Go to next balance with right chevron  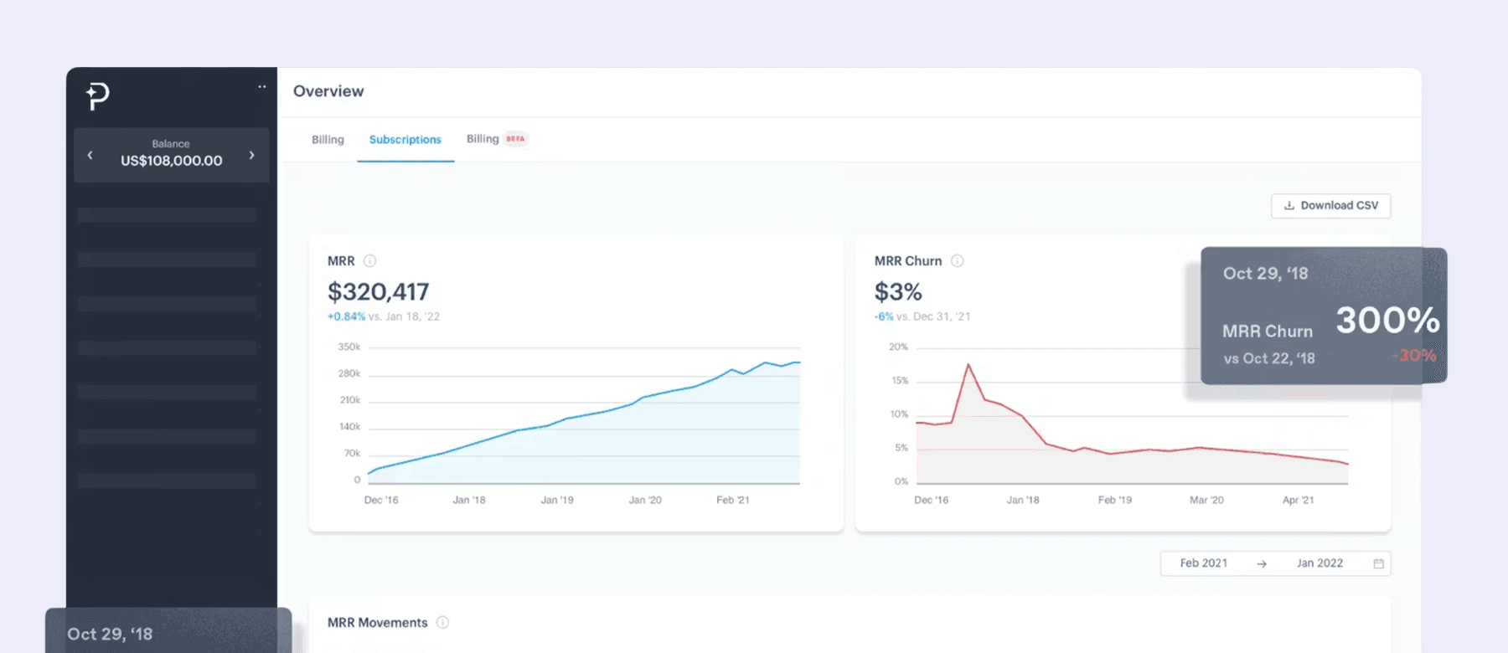coord(251,155)
